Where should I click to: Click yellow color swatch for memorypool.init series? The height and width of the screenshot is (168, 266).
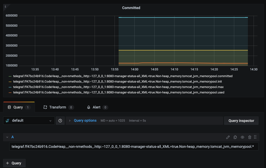[10, 82]
